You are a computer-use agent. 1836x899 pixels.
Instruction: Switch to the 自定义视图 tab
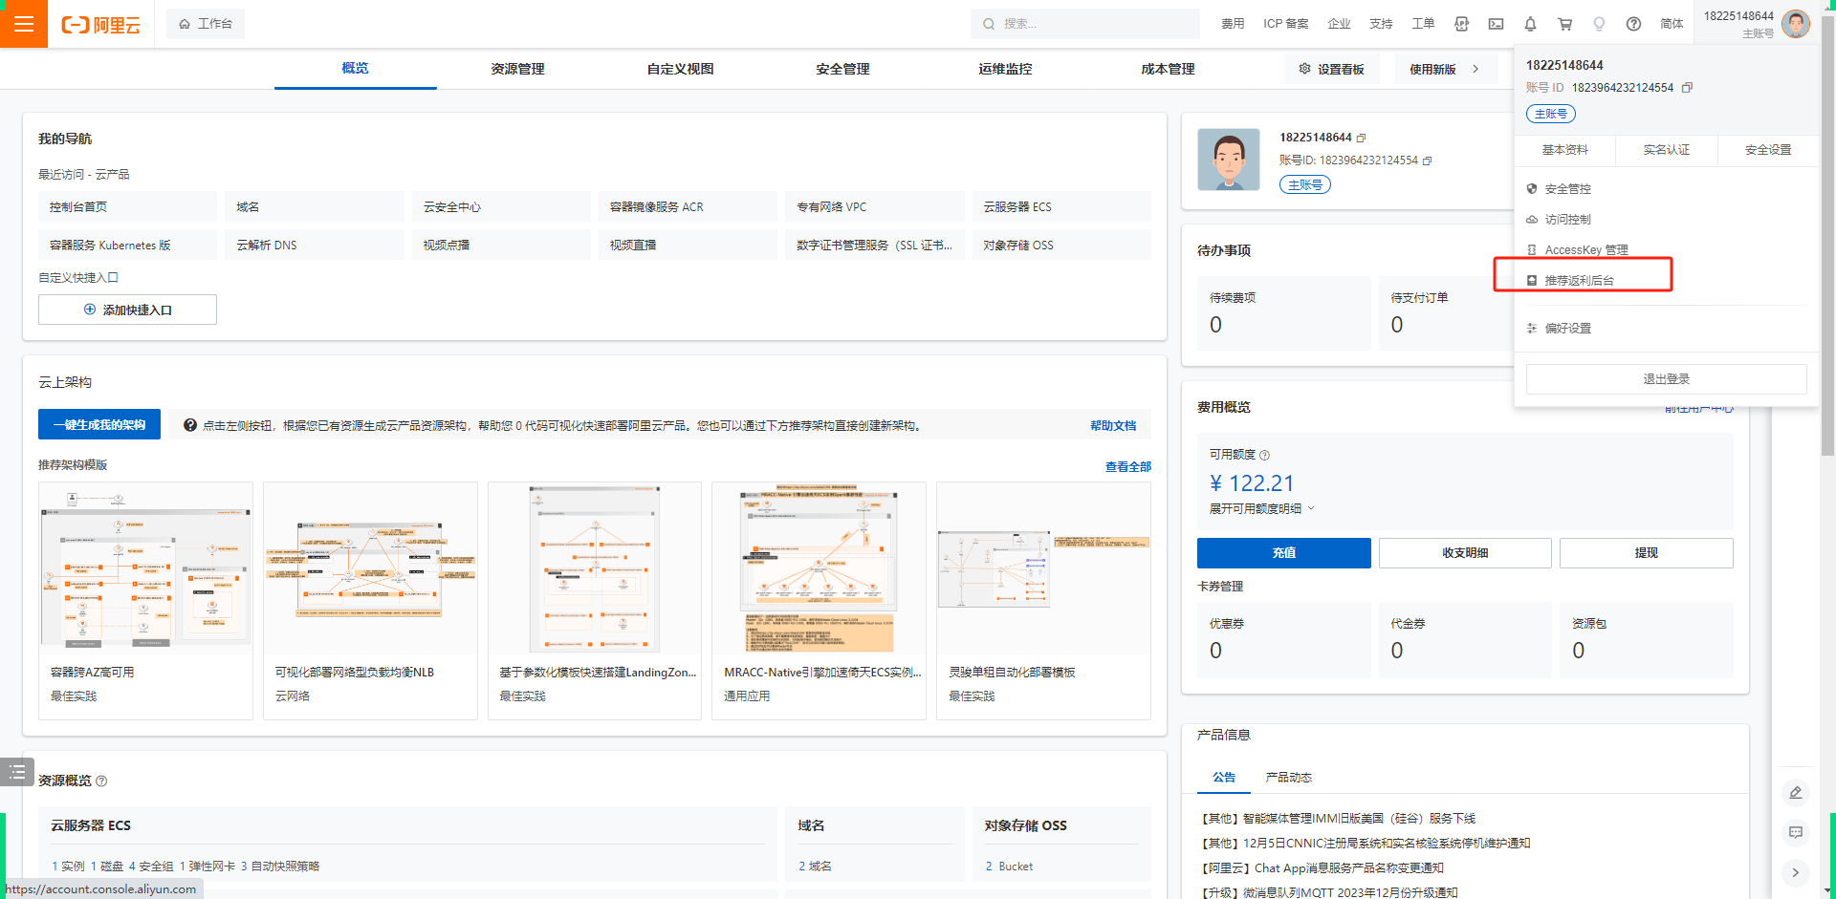point(680,69)
